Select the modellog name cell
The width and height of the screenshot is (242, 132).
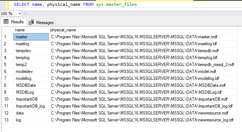31,78
